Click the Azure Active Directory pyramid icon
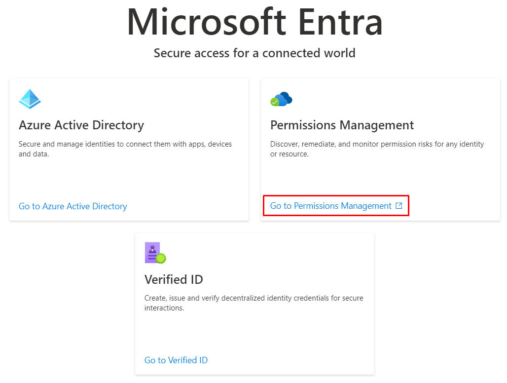 click(x=30, y=99)
